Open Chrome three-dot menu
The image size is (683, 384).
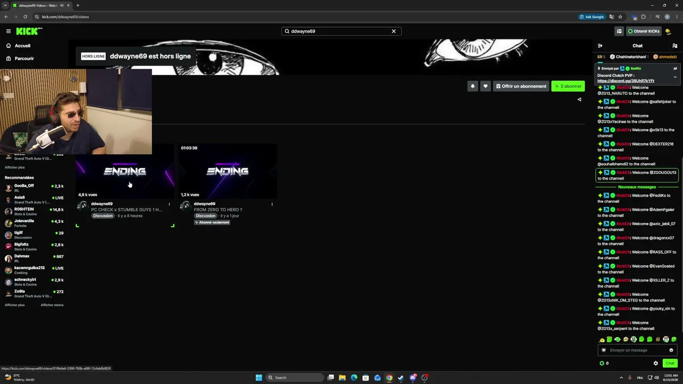click(x=676, y=17)
